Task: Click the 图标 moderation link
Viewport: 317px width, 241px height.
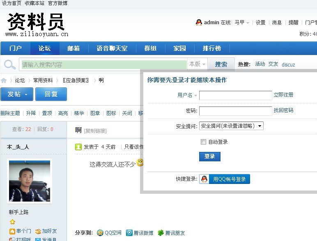Action: 111,113
